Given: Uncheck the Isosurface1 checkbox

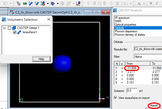Looking at the screenshot, I should [x=15, y=32].
